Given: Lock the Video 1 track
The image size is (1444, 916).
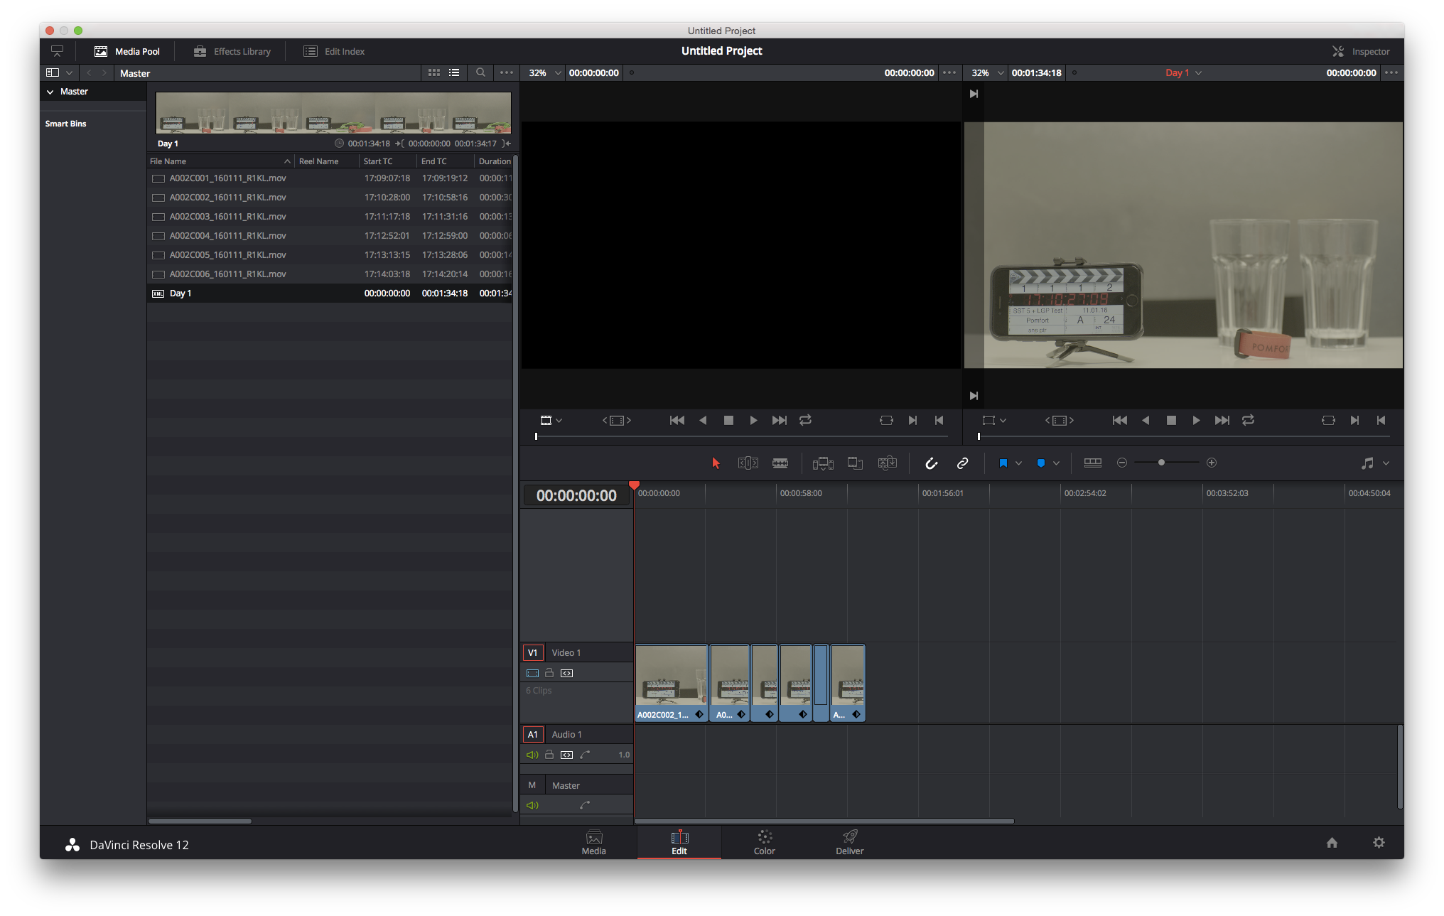Looking at the screenshot, I should (x=549, y=673).
